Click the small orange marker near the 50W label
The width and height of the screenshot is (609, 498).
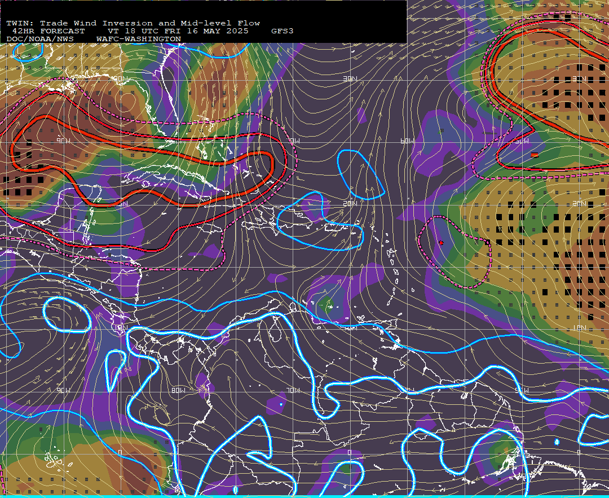(x=535, y=155)
